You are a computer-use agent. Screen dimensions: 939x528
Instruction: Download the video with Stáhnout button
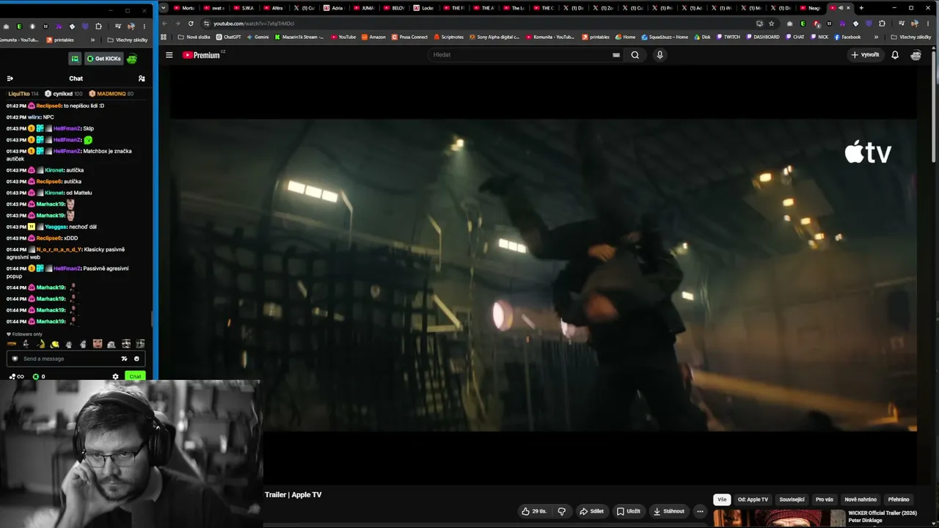point(669,511)
